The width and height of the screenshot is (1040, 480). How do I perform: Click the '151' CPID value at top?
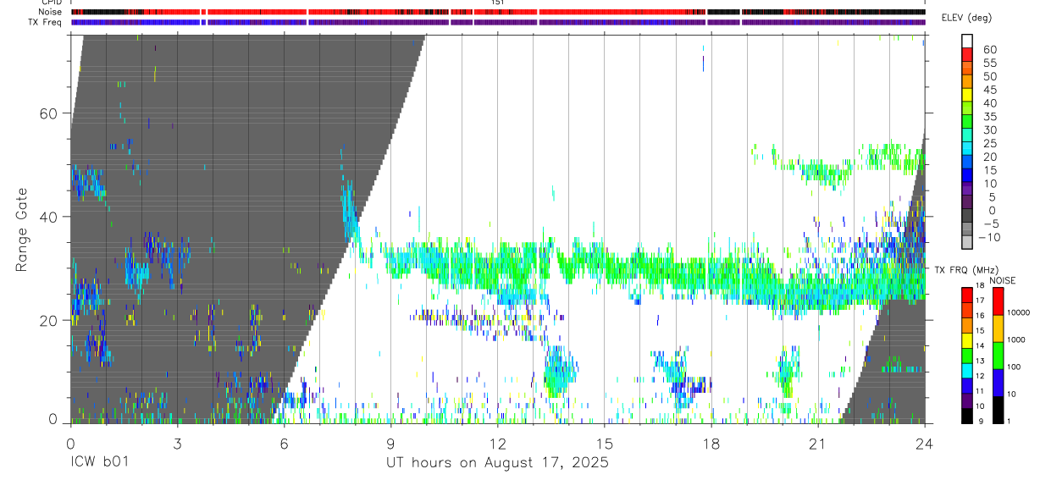497,3
